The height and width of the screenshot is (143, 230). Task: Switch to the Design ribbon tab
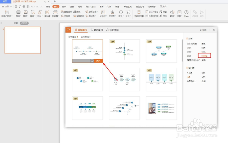point(64,7)
